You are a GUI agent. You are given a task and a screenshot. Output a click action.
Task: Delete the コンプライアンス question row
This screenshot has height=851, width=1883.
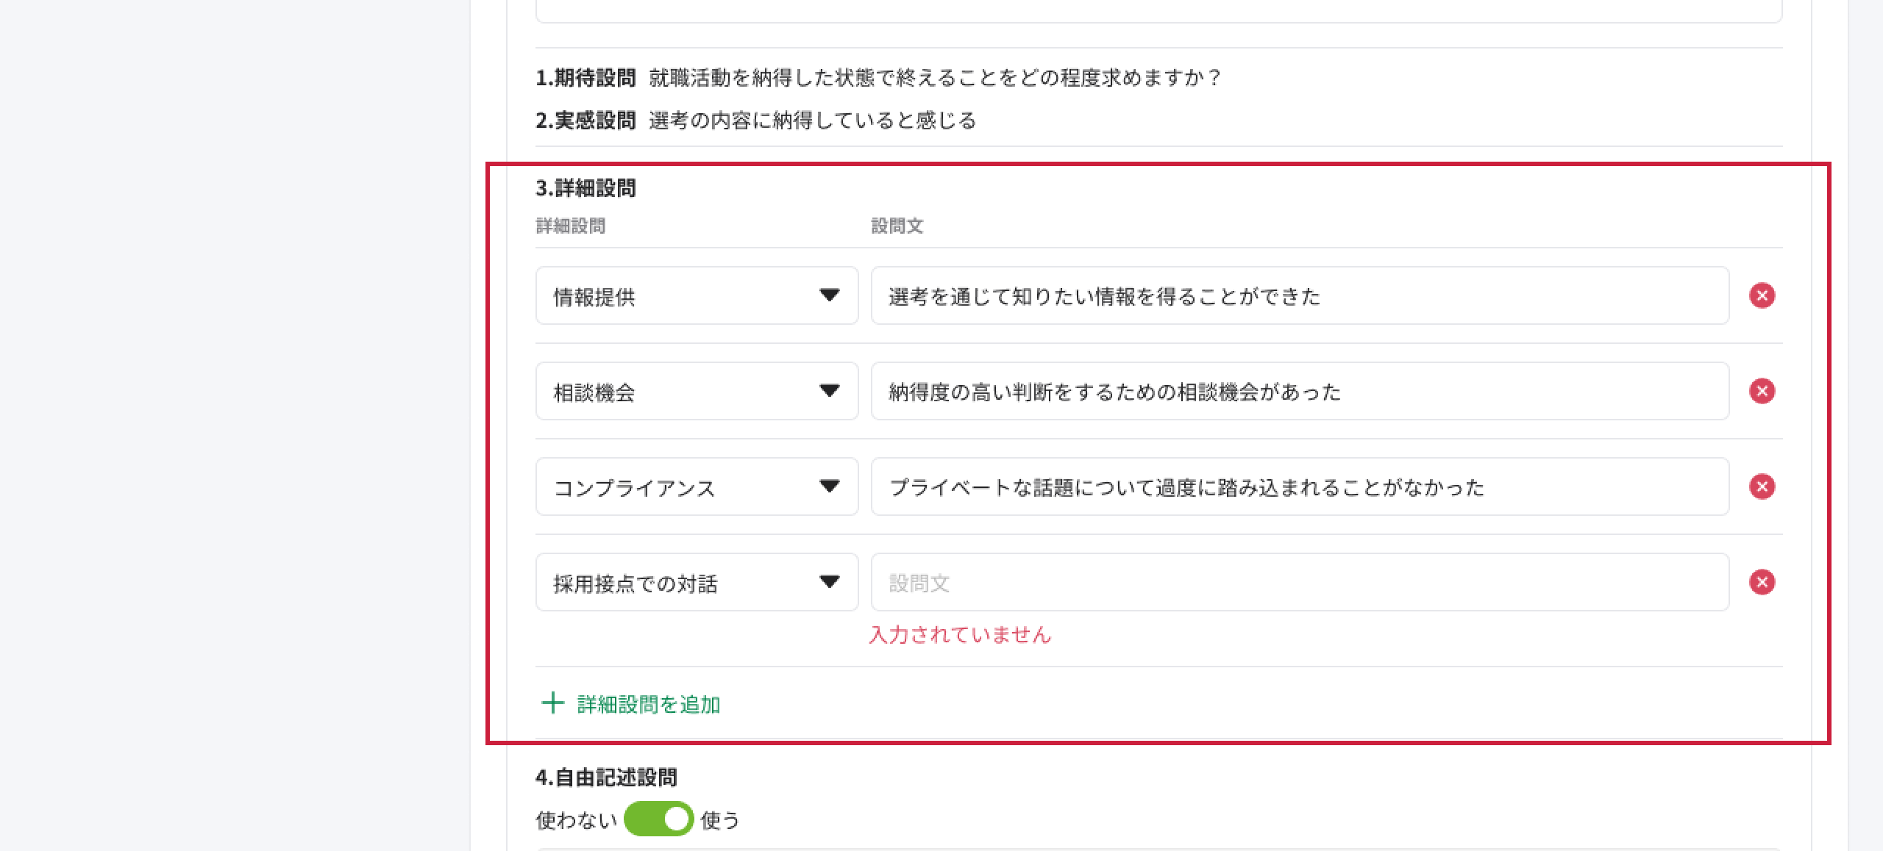1762,486
